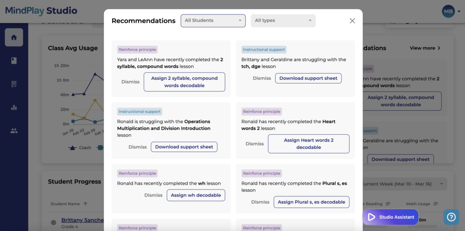Image resolution: width=465 pixels, height=231 pixels.
Task: Click View more recommendations link
Action: (x=425, y=48)
